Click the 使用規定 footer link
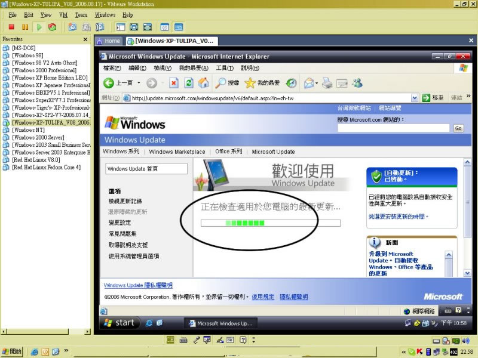 pyautogui.click(x=263, y=297)
